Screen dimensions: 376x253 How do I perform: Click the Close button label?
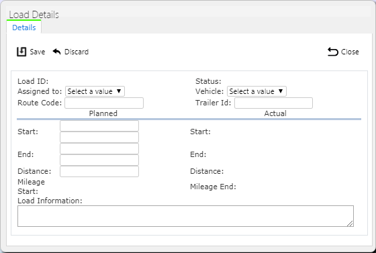[350, 52]
